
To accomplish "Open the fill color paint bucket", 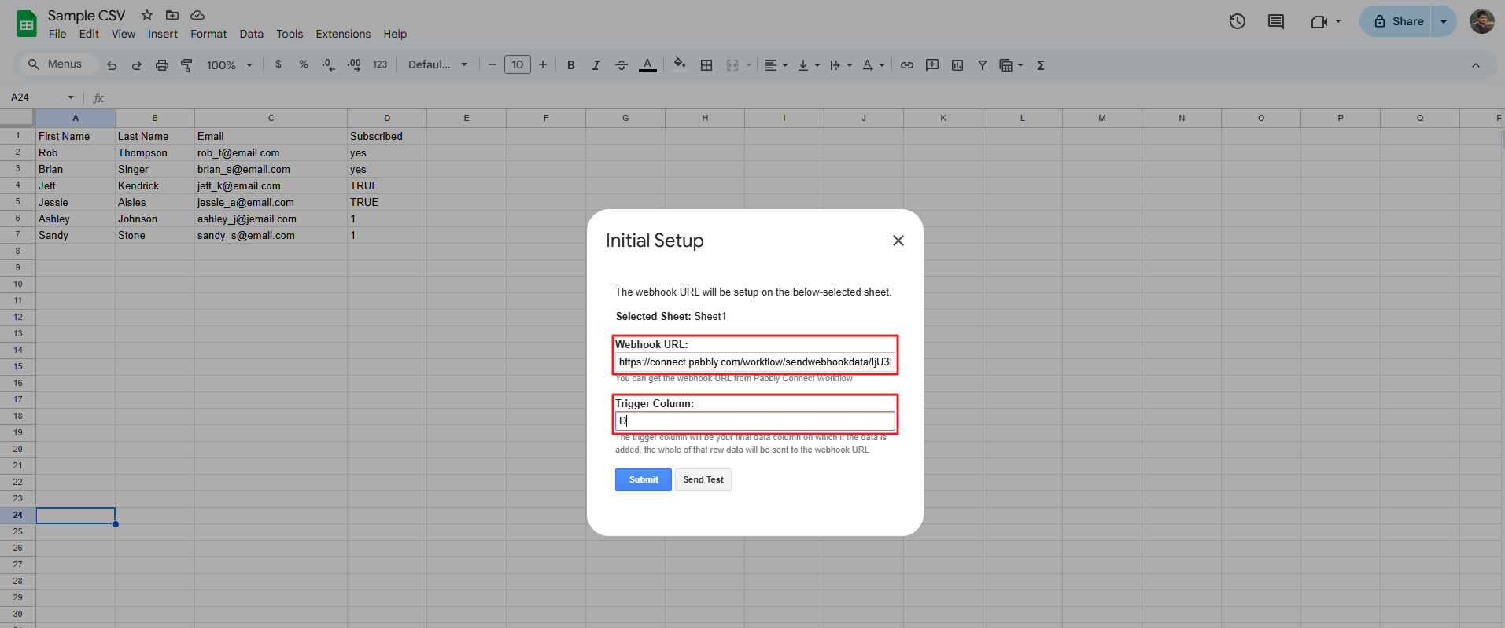I will coord(679,64).
